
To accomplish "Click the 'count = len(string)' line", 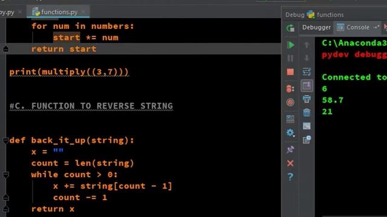I will (x=82, y=163).
